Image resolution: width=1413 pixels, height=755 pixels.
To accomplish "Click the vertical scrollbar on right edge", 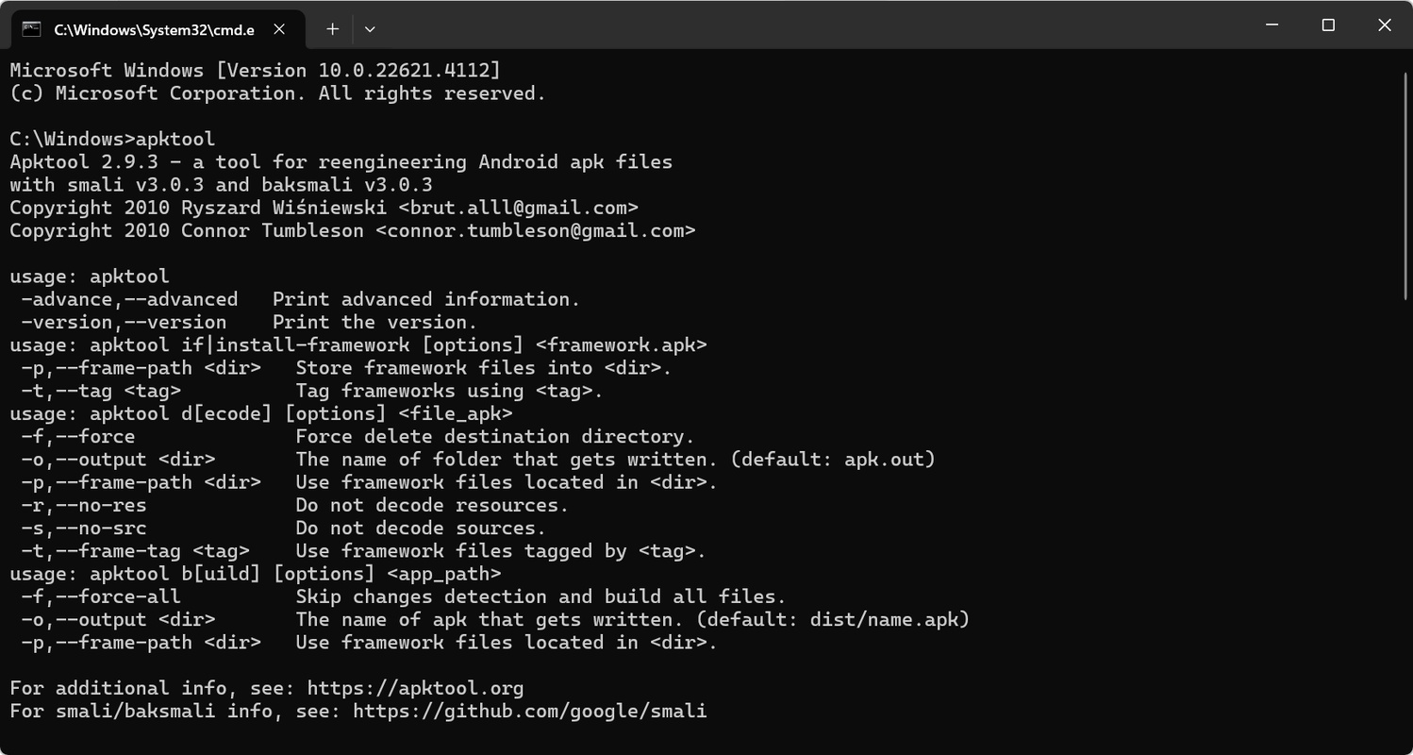I will (x=1405, y=396).
